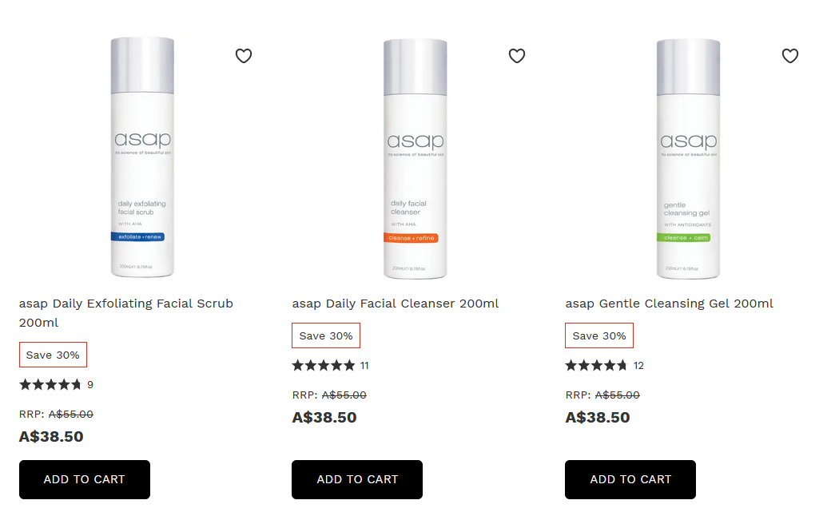Click A$38.50 price of Daily Facial Cleanser
The height and width of the screenshot is (512, 839).
324,417
